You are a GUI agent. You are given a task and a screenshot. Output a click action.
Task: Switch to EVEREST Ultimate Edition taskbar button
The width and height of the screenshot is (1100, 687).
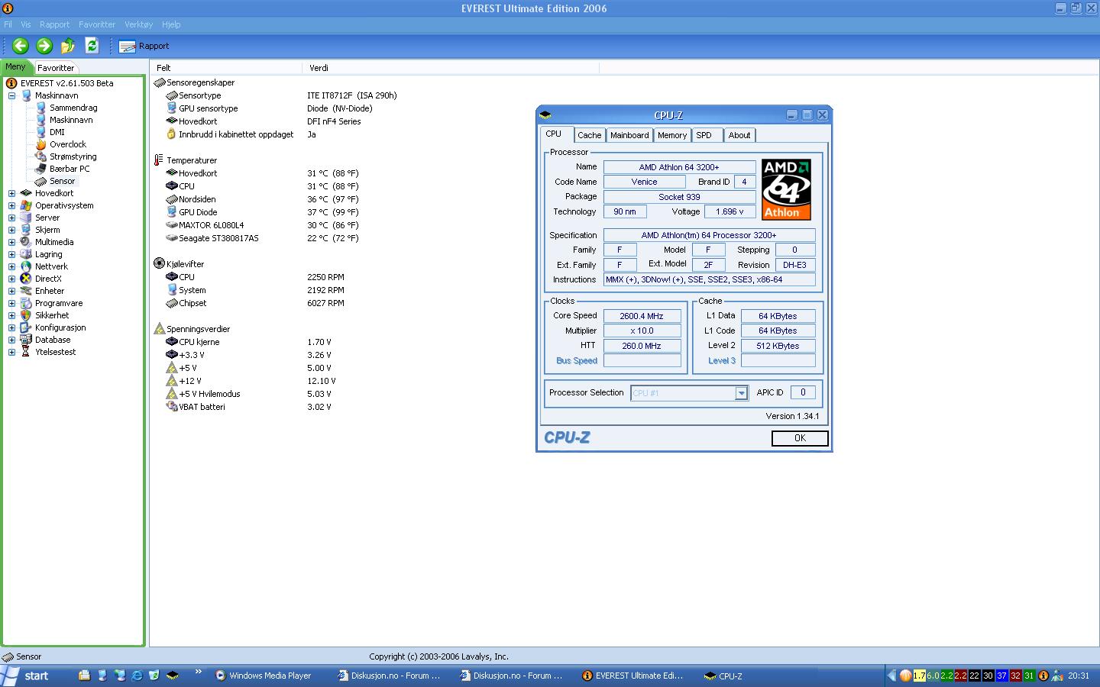pyautogui.click(x=637, y=676)
